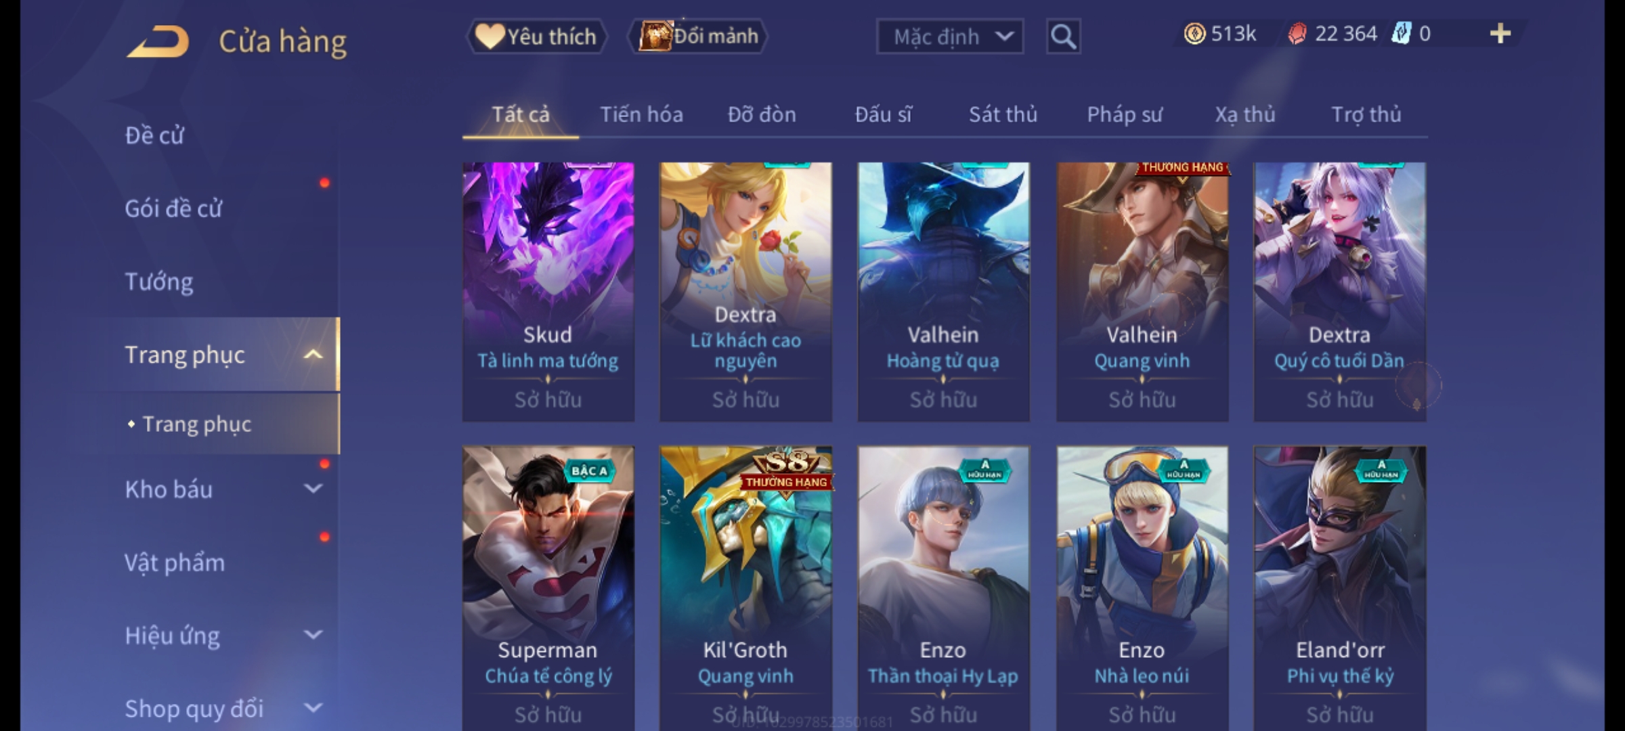
Task: Select Skud Tà linh ma tướng skin
Action: 548,292
